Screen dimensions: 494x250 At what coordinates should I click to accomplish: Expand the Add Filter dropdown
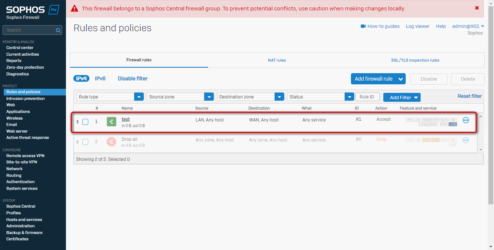(402, 98)
